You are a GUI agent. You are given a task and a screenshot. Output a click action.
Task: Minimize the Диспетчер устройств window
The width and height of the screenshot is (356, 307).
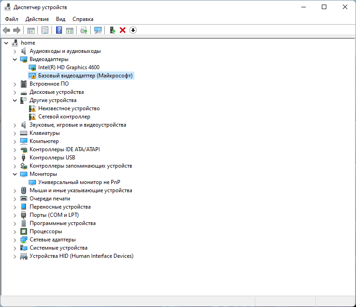pos(304,7)
